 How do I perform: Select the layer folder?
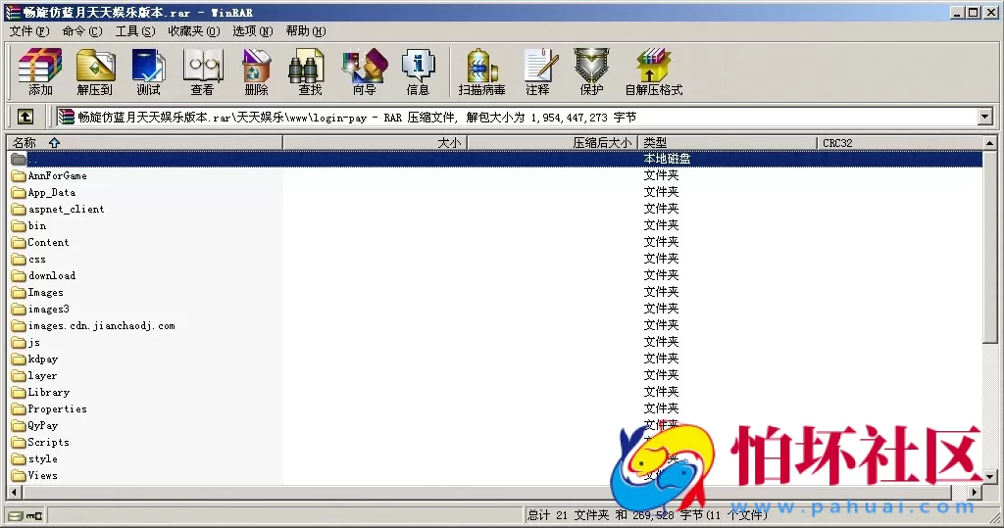click(x=34, y=375)
